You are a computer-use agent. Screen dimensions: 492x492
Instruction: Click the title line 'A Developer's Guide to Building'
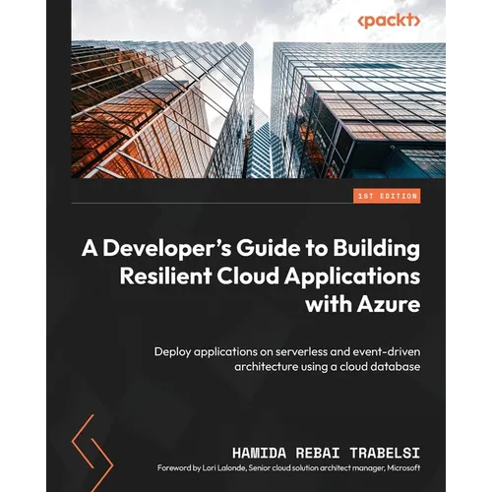251,249
